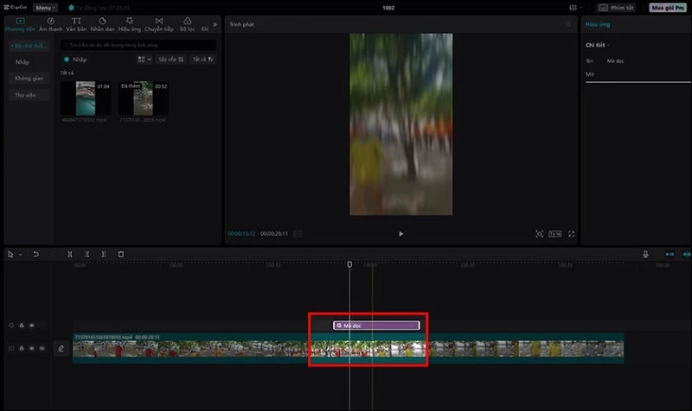Toggle visibility eye on main video track

32,349
